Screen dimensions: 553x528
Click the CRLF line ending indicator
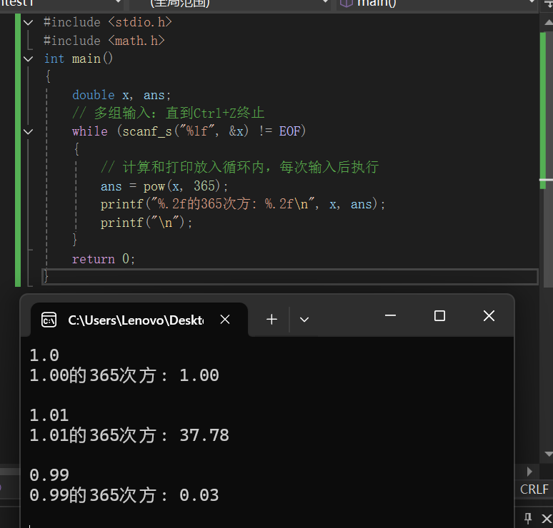(534, 489)
